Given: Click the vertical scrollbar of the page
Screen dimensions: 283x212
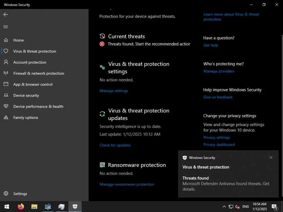Looking at the screenshot, I should (x=282, y=115).
